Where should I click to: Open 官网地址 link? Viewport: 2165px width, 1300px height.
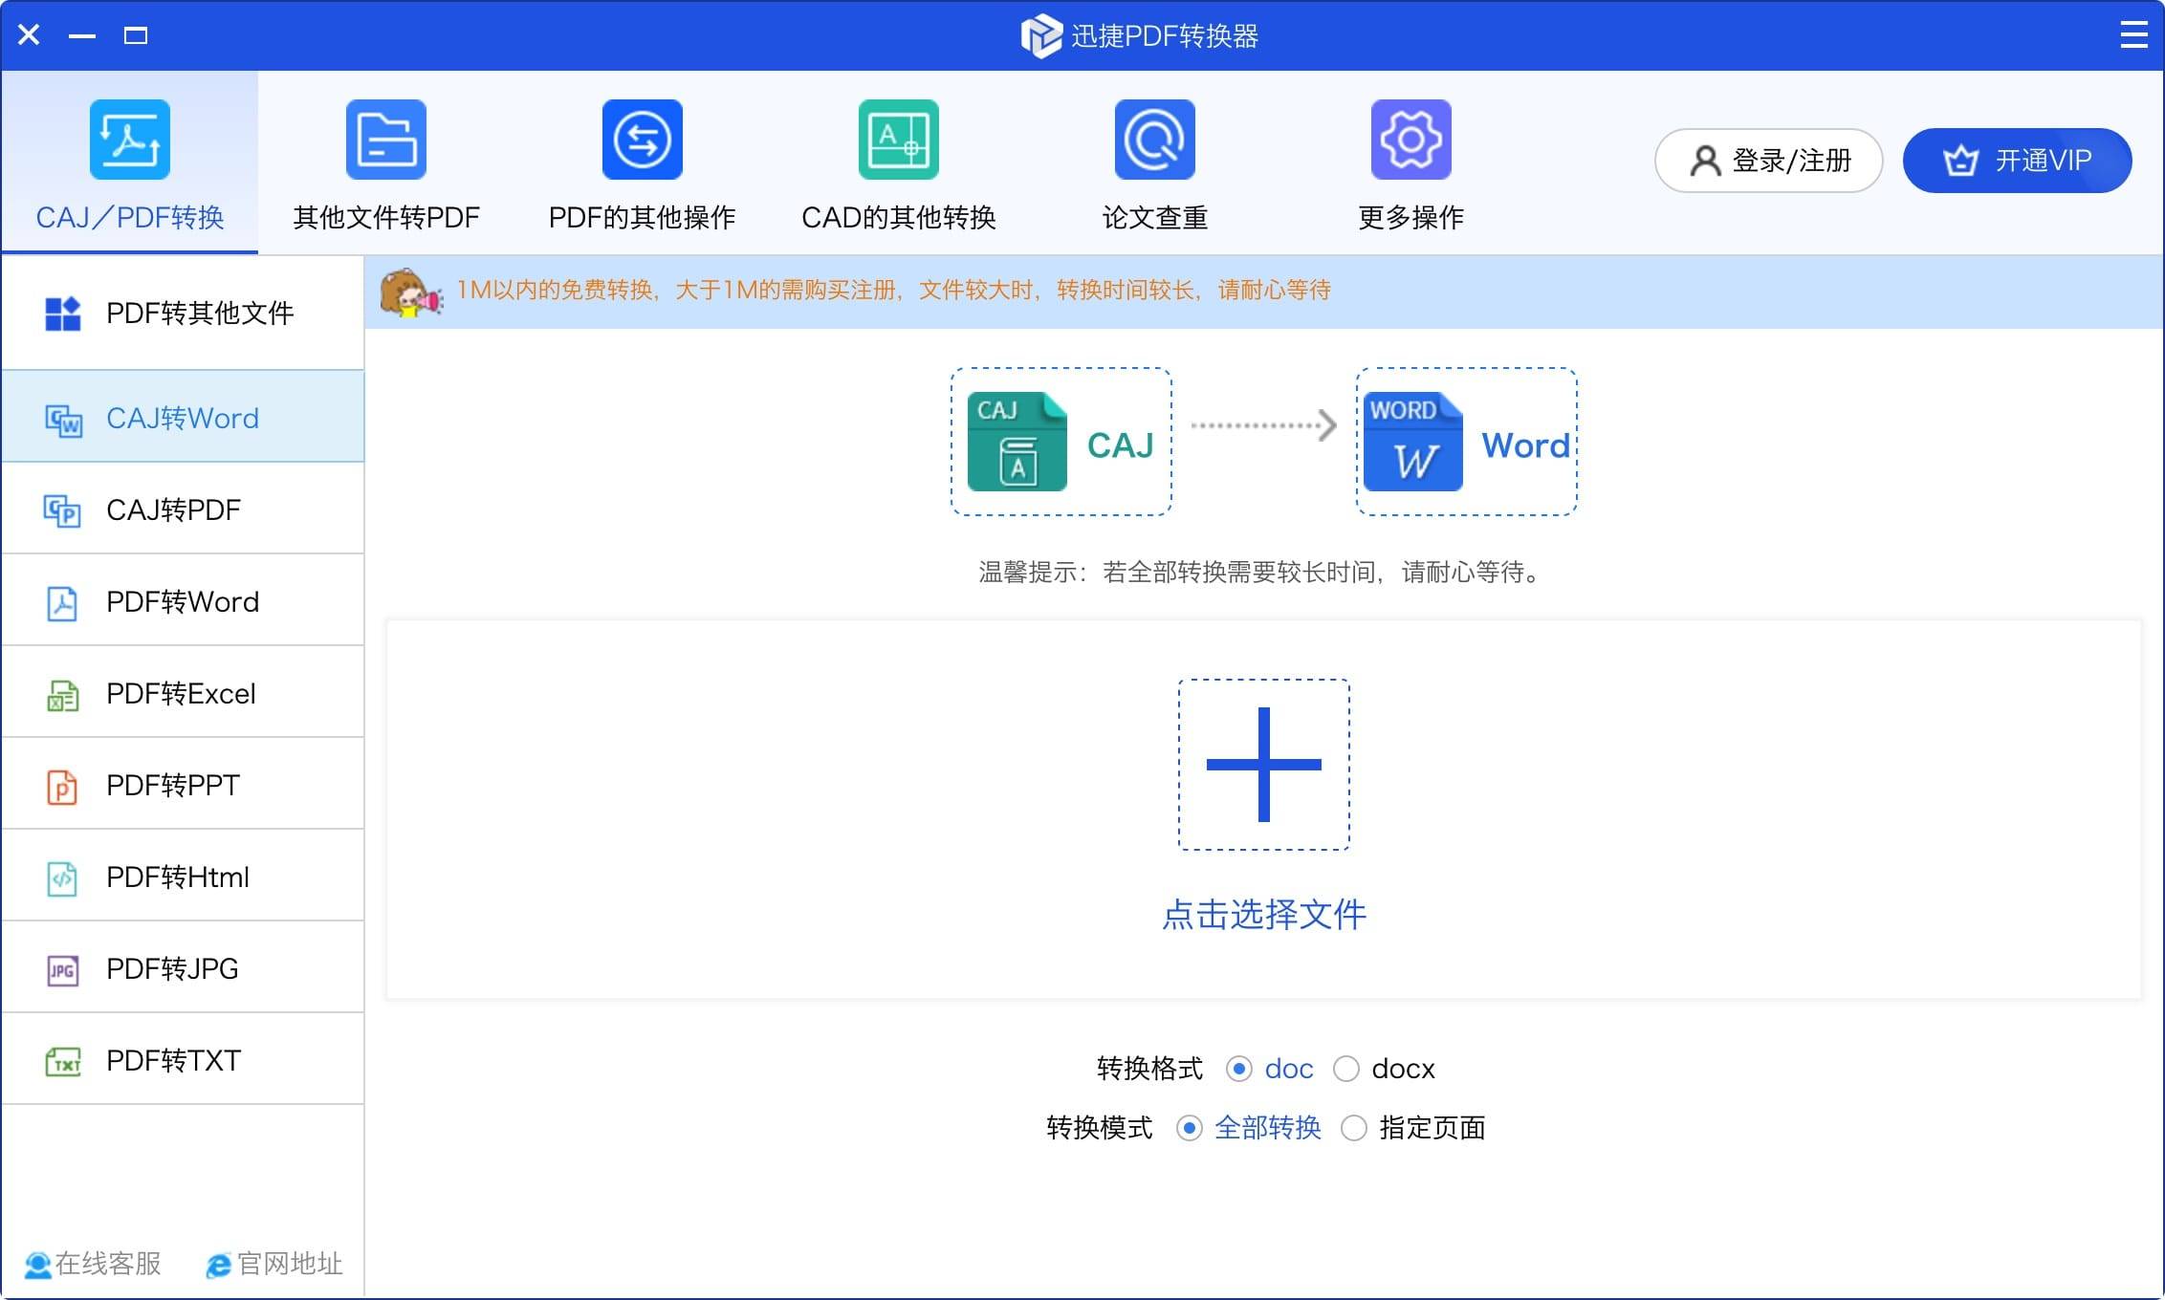[x=274, y=1264]
